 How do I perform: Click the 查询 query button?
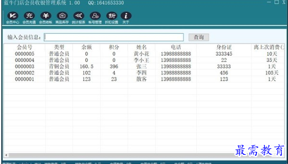tap(199, 37)
